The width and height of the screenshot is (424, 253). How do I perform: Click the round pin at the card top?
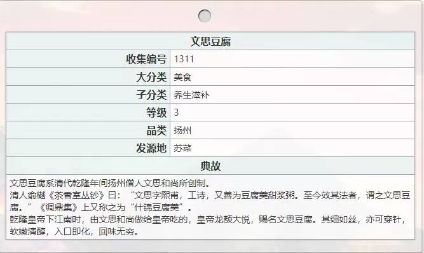tap(205, 16)
